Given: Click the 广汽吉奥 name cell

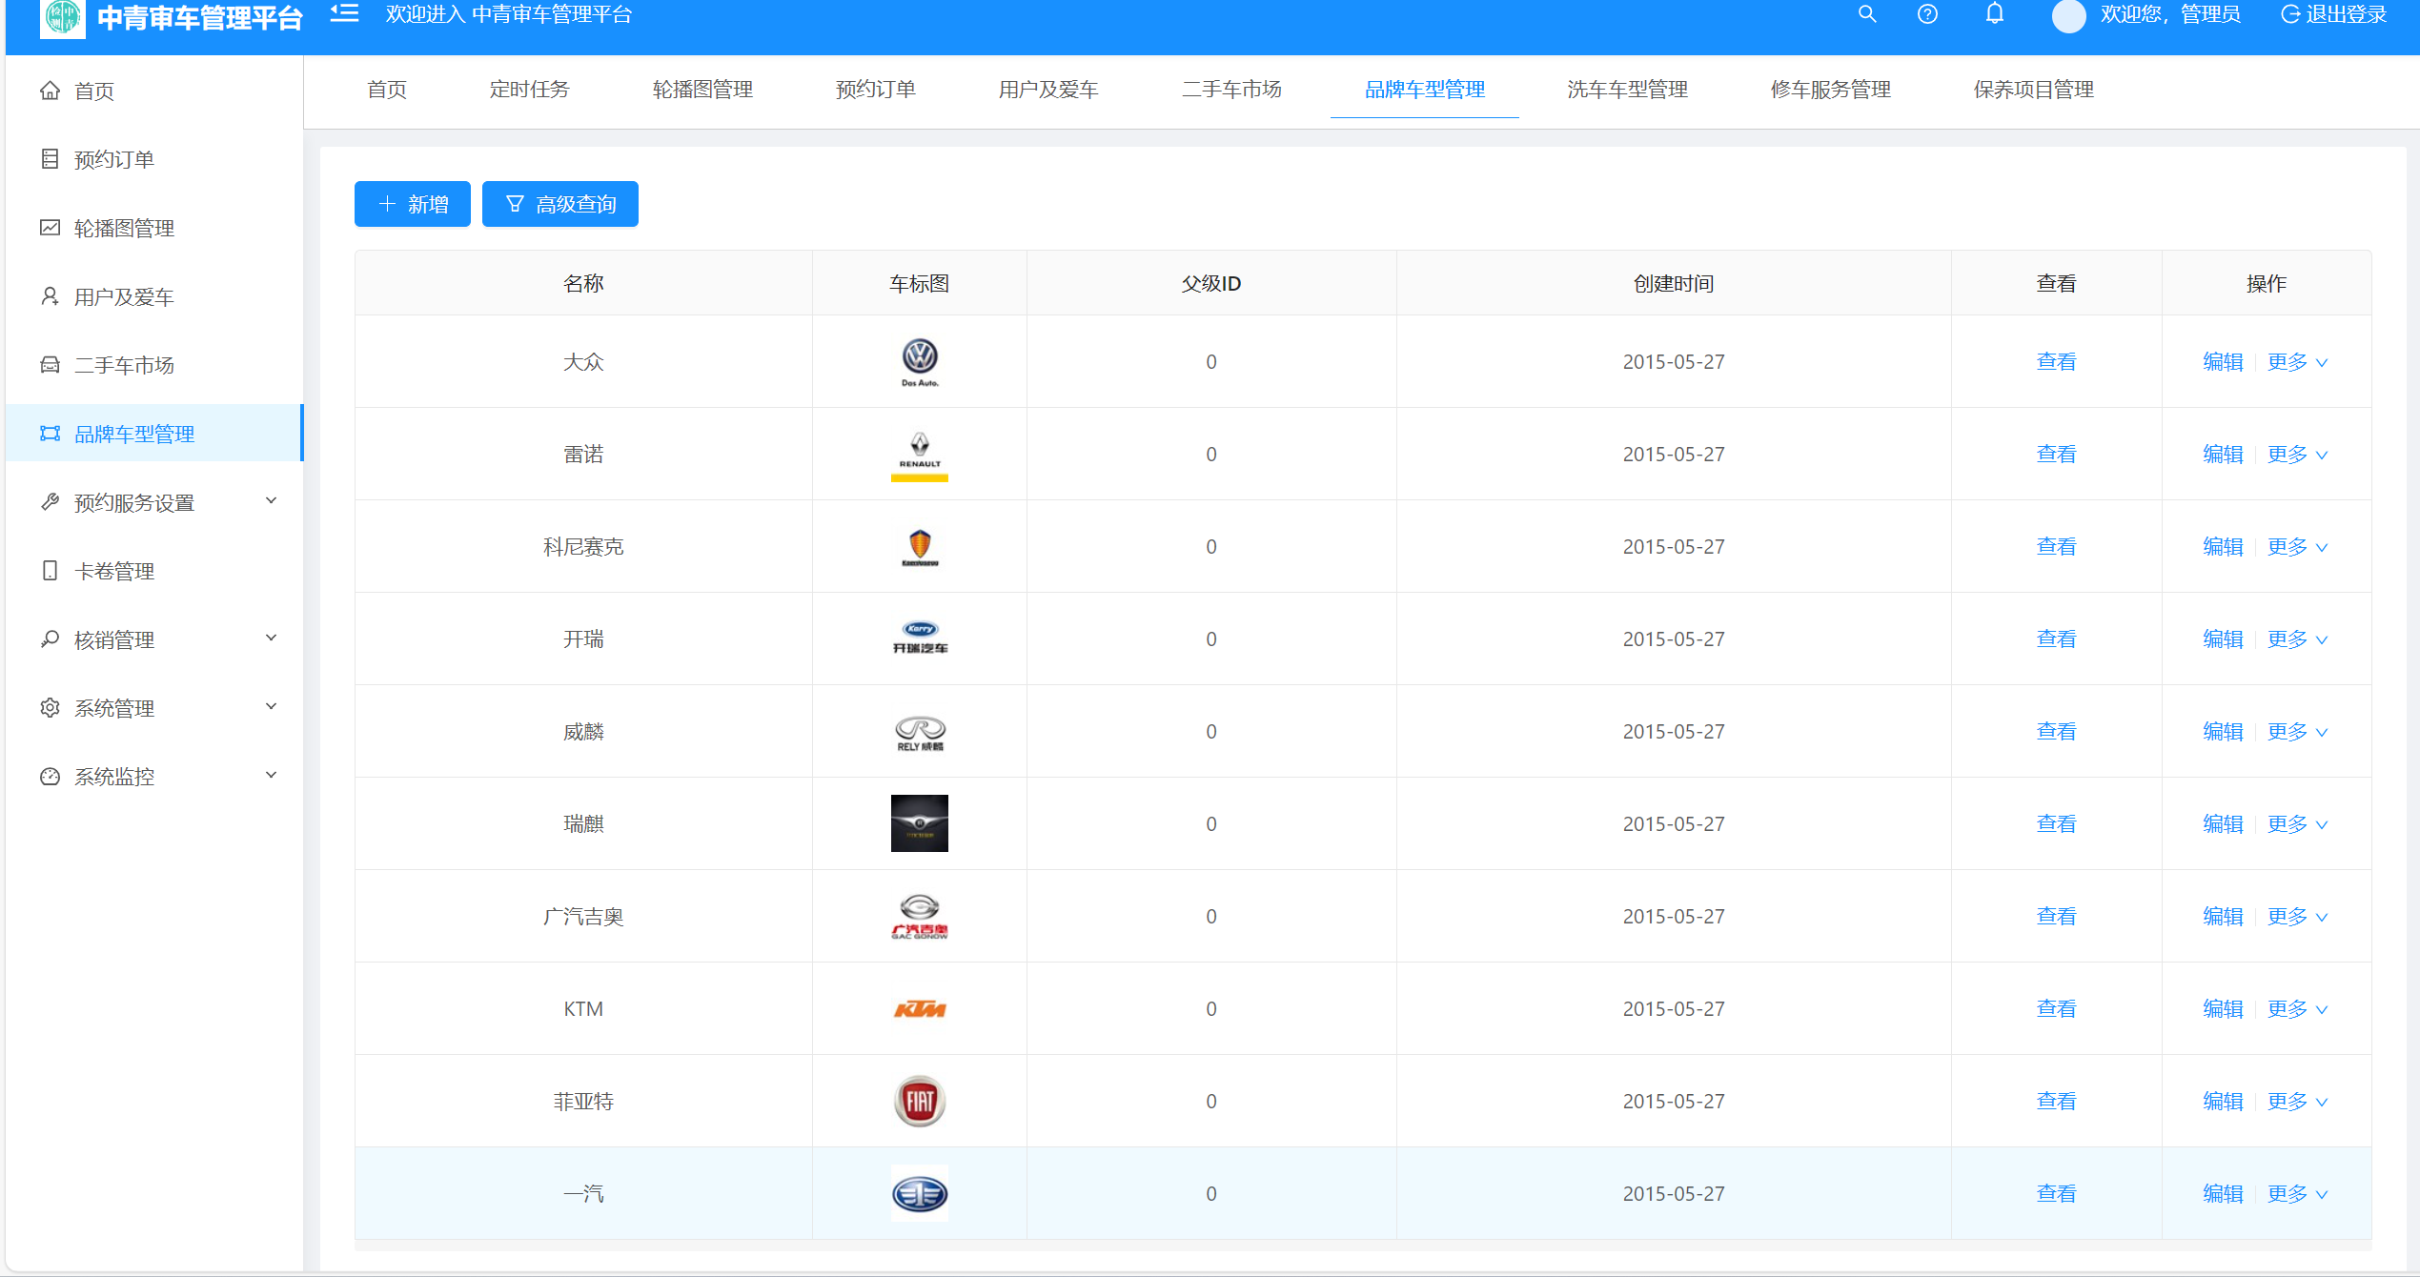Looking at the screenshot, I should (x=583, y=917).
